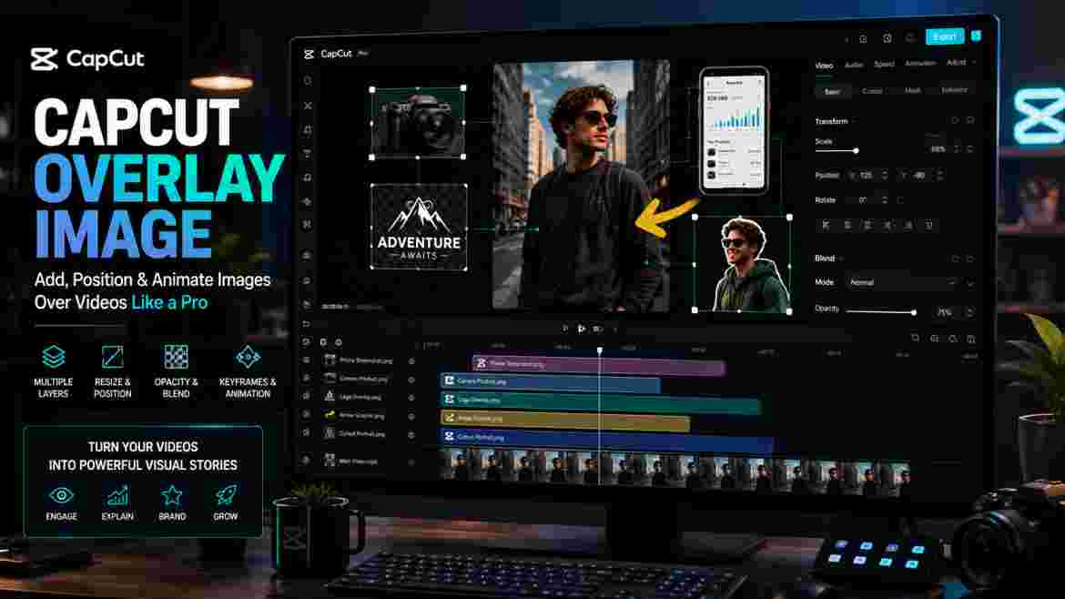1065x599 pixels.
Task: Click the CapCut logo in the editor title bar
Action: (x=309, y=54)
